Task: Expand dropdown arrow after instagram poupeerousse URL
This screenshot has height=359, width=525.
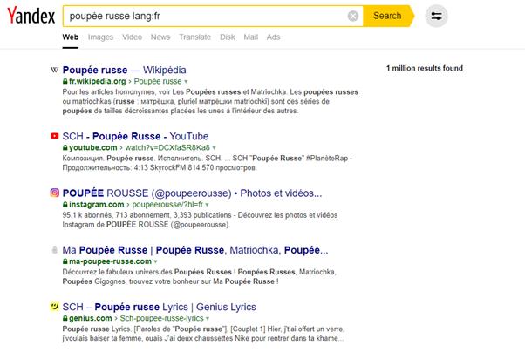Action: click(208, 205)
